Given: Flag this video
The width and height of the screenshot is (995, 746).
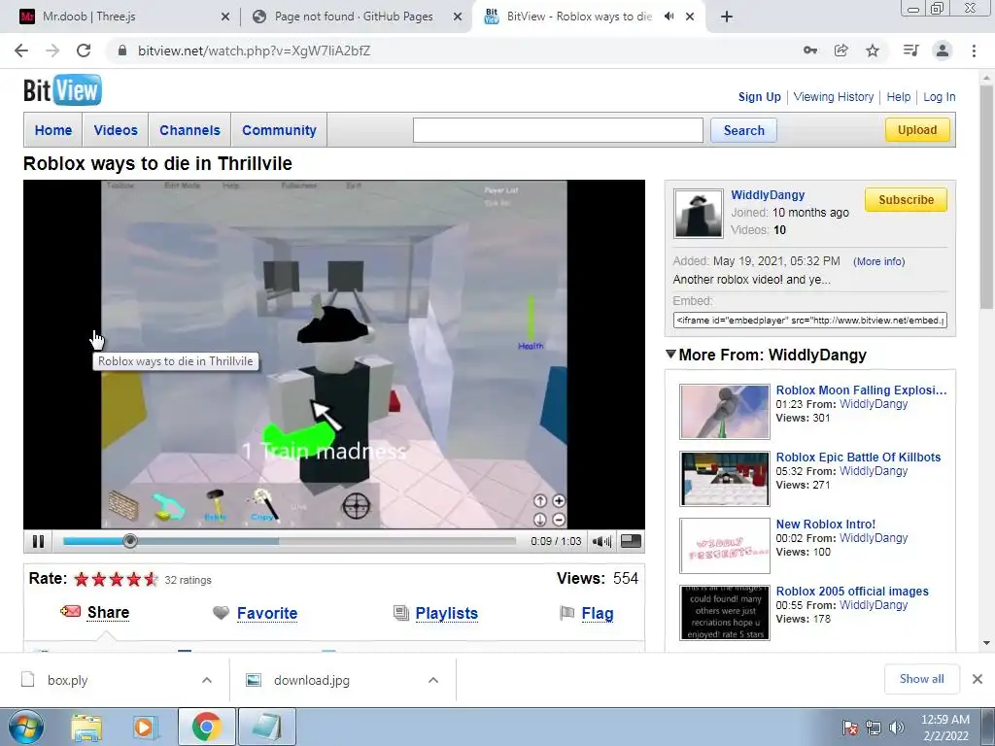Looking at the screenshot, I should click(598, 614).
